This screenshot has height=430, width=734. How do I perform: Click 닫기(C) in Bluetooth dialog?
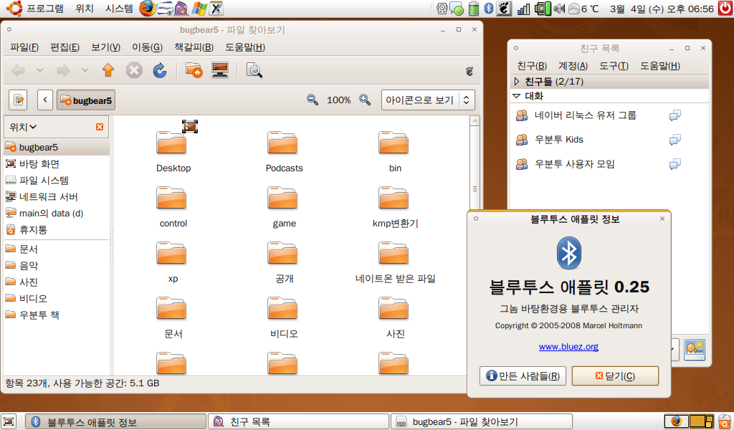pyautogui.click(x=615, y=376)
